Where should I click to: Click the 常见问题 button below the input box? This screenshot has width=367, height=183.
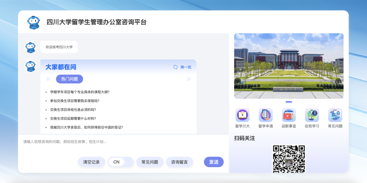click(150, 162)
